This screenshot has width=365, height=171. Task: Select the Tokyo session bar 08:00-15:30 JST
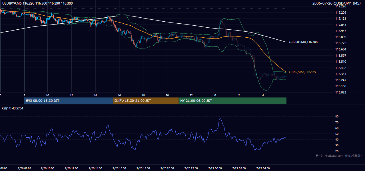[69, 101]
